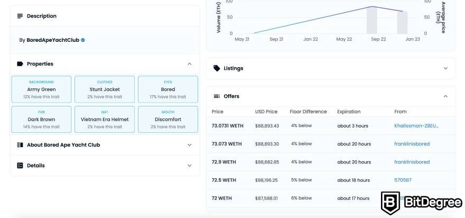Click the $88,893.30 USD price cell

(267, 144)
